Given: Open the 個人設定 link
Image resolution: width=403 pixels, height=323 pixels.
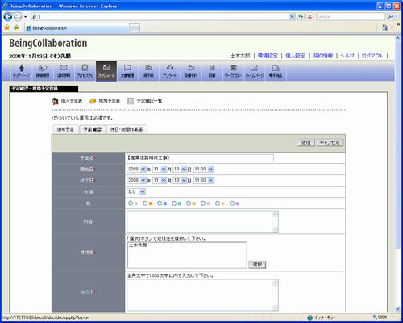Looking at the screenshot, I should [x=295, y=56].
